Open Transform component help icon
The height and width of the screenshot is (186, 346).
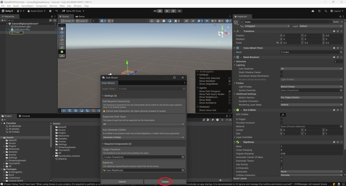[x=334, y=31]
